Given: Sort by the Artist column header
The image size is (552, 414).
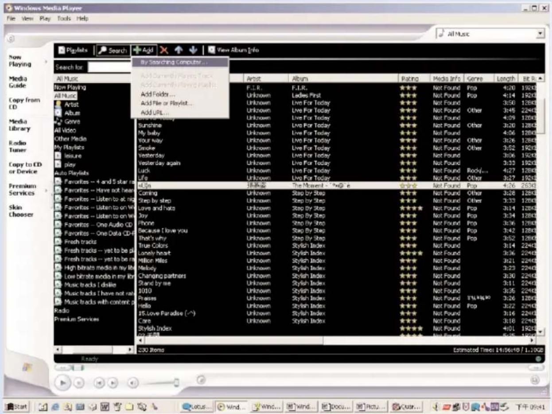Looking at the screenshot, I should [266, 78].
